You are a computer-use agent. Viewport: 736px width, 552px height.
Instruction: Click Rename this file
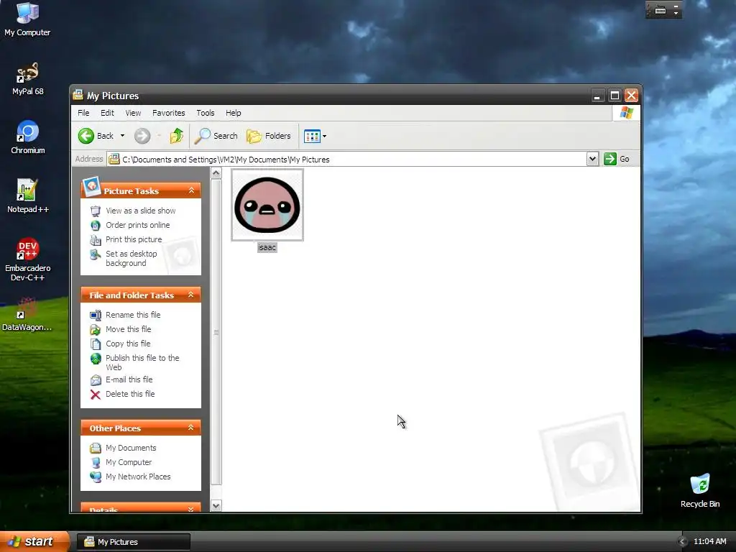[x=133, y=315]
